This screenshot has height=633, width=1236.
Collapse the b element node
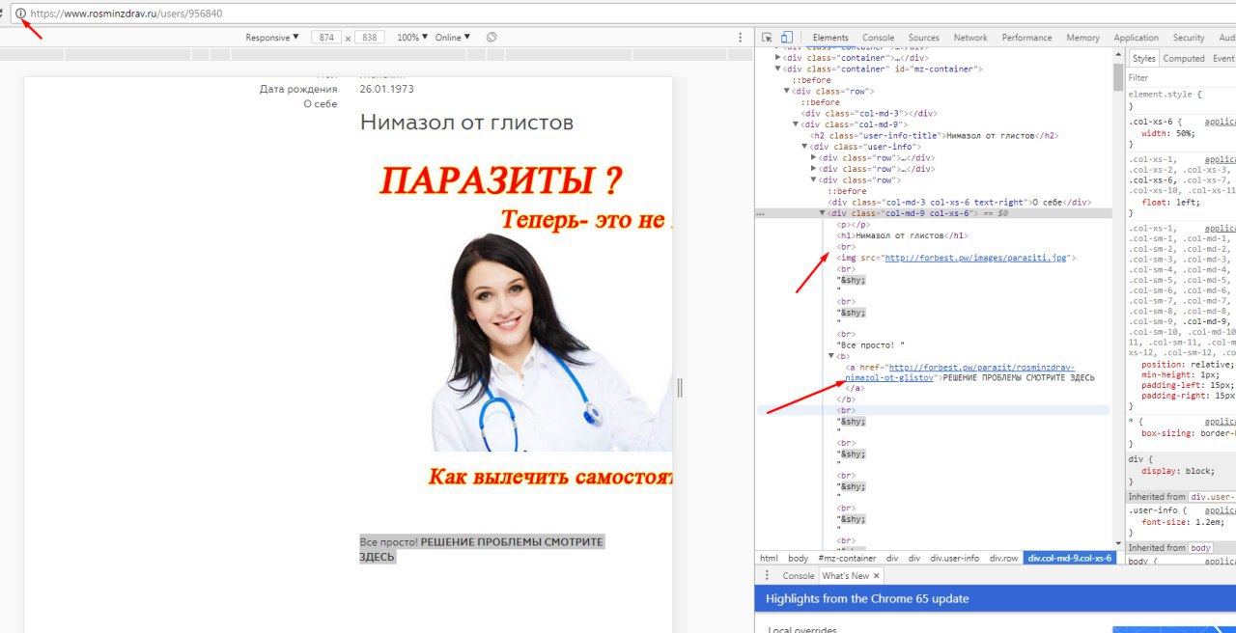[831, 356]
